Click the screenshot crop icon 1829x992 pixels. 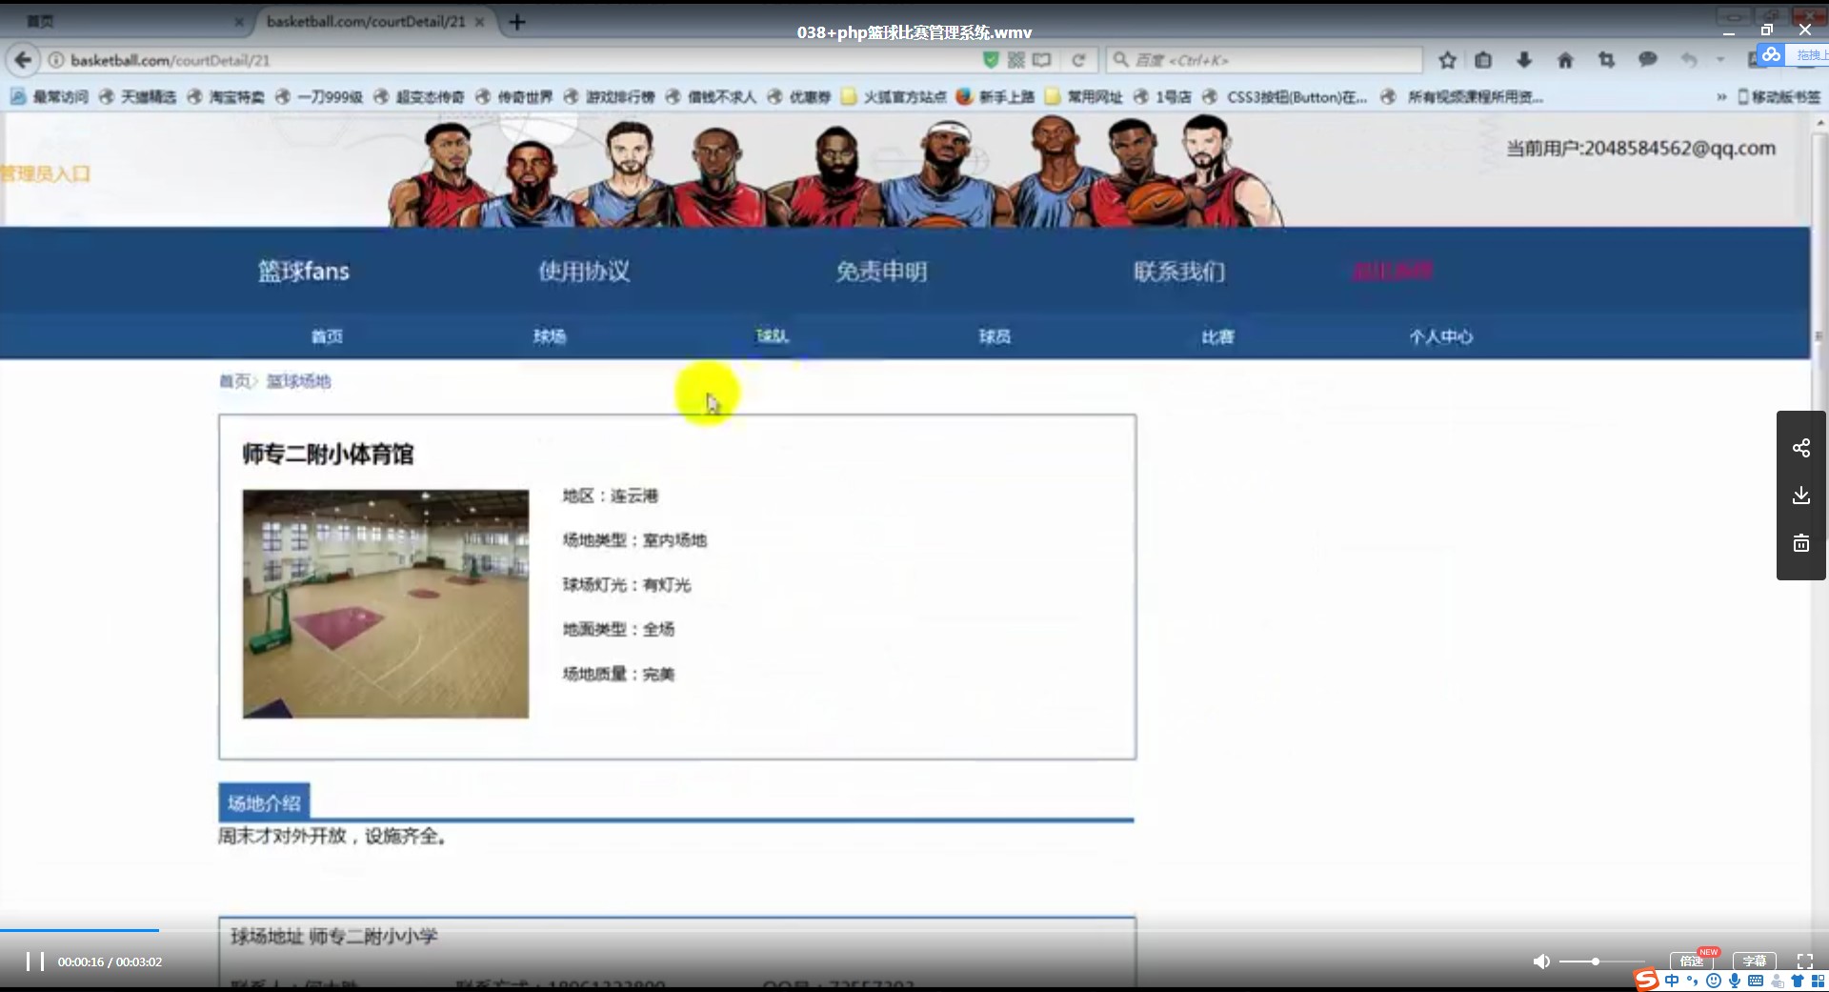tap(1606, 60)
